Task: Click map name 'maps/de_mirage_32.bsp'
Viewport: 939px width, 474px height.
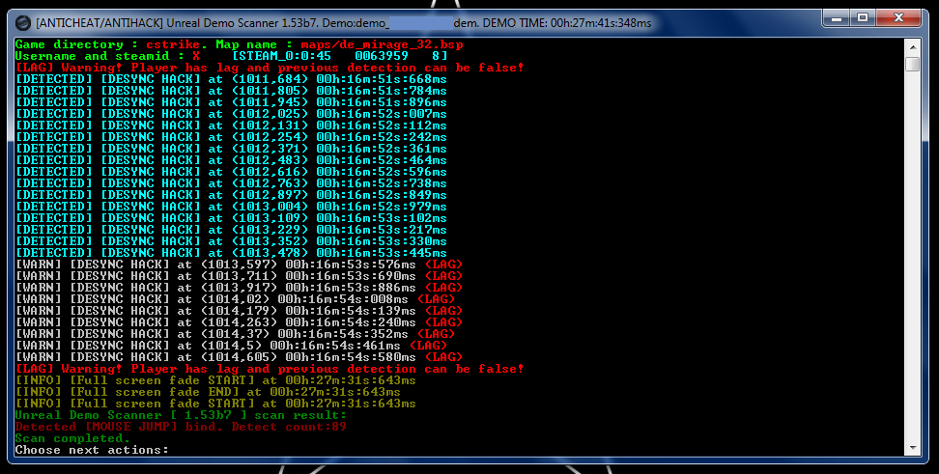Action: coord(382,44)
